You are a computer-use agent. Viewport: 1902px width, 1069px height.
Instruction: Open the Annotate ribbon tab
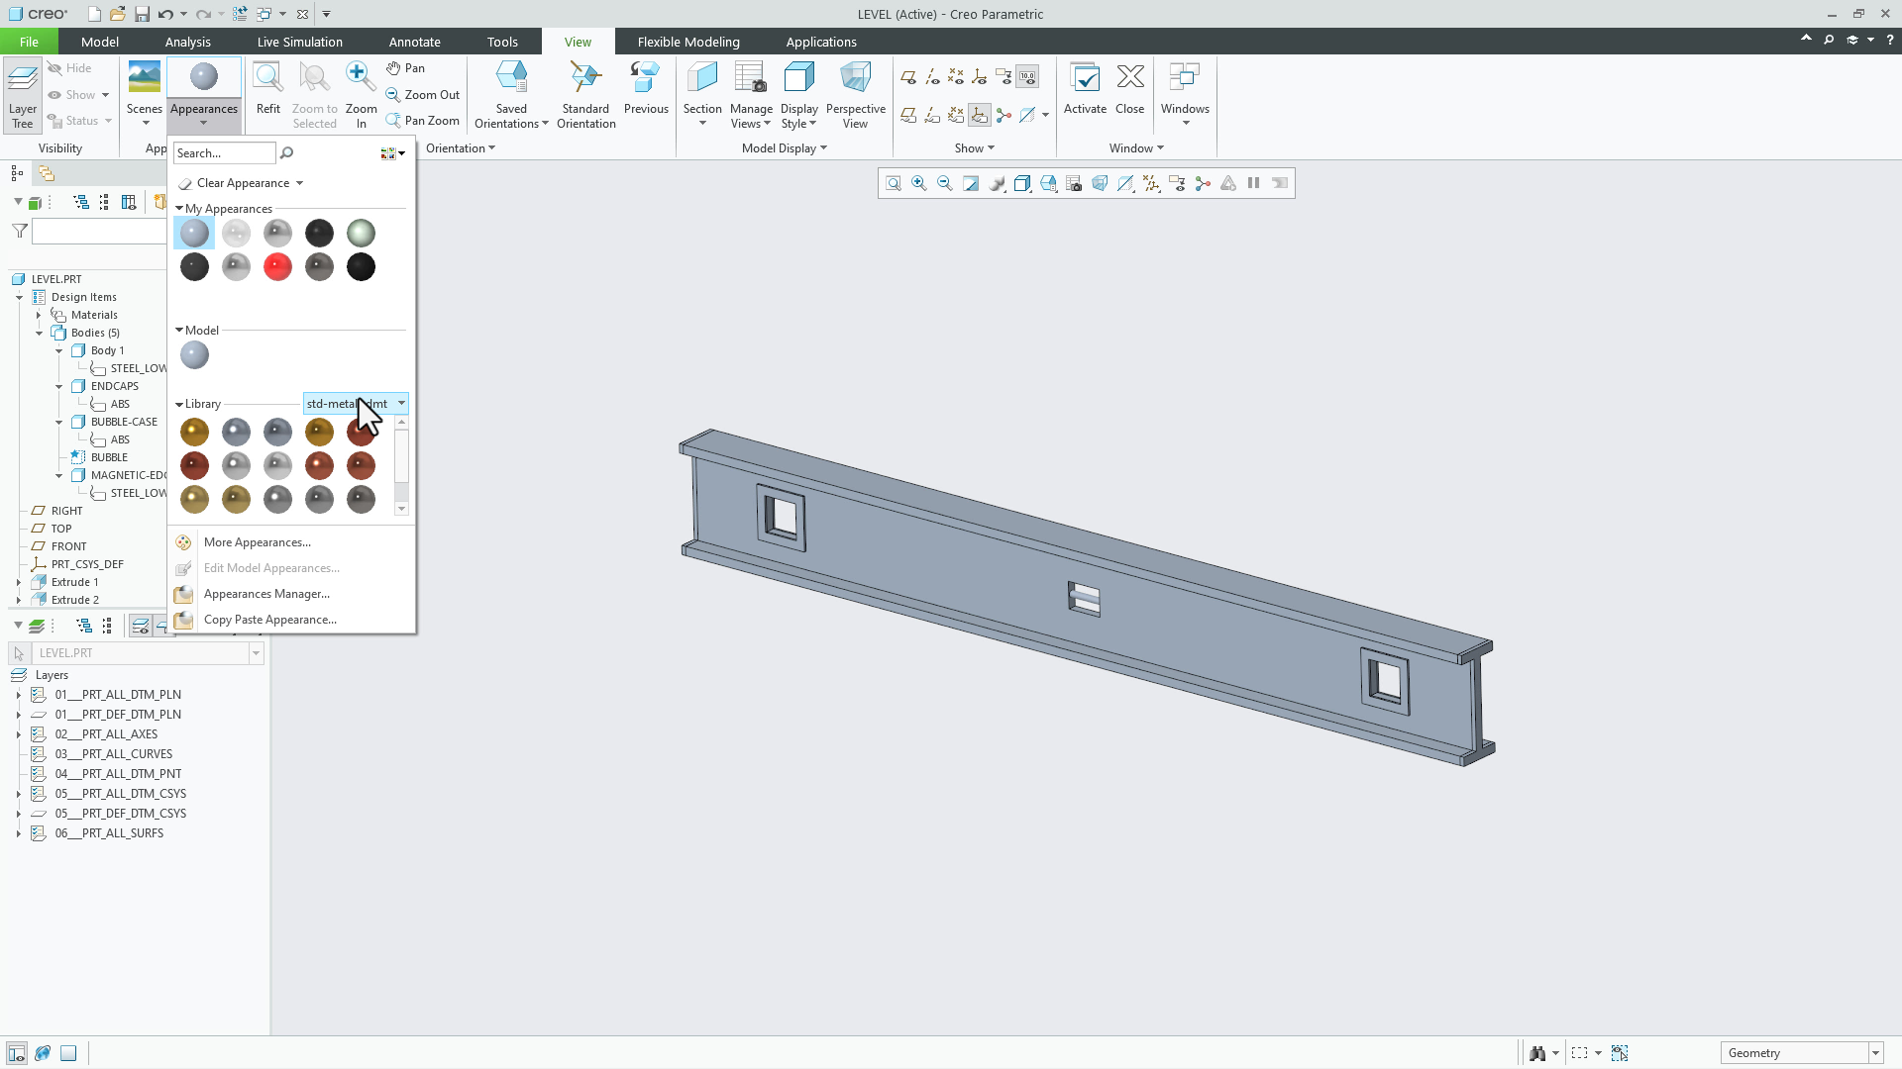click(414, 42)
